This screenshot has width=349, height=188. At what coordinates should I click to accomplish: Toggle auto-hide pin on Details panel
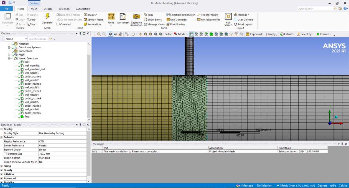click(80, 125)
